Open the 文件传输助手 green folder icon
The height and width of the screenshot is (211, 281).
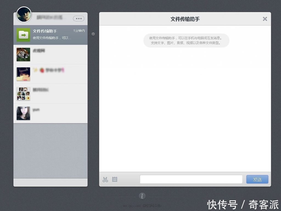pyautogui.click(x=23, y=35)
